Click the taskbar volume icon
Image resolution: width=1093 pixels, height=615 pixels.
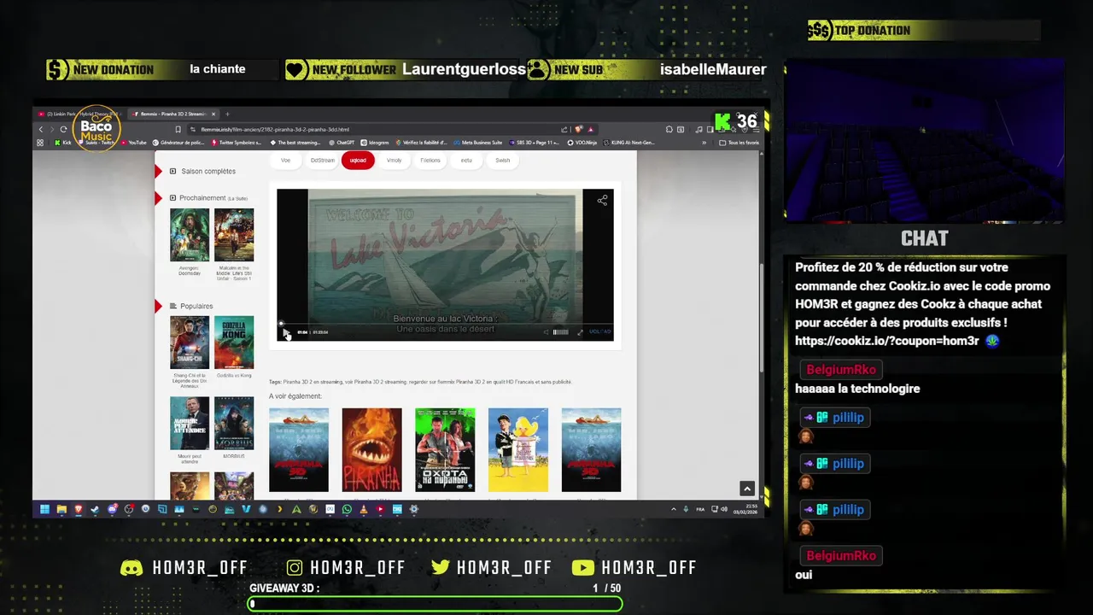pyautogui.click(x=723, y=509)
